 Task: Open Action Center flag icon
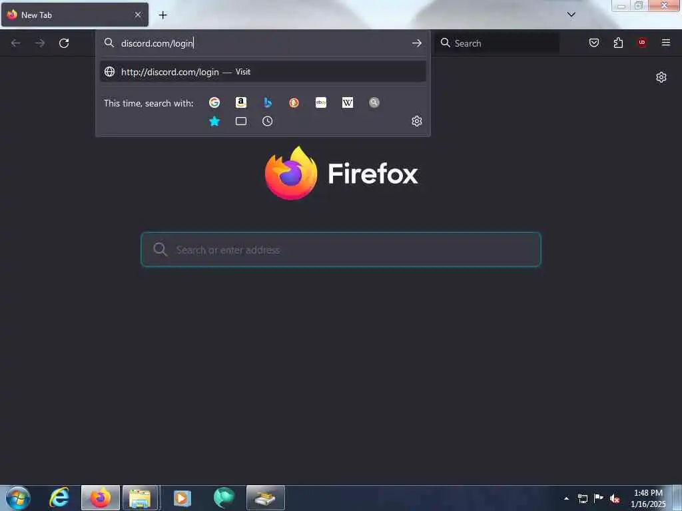click(x=599, y=498)
